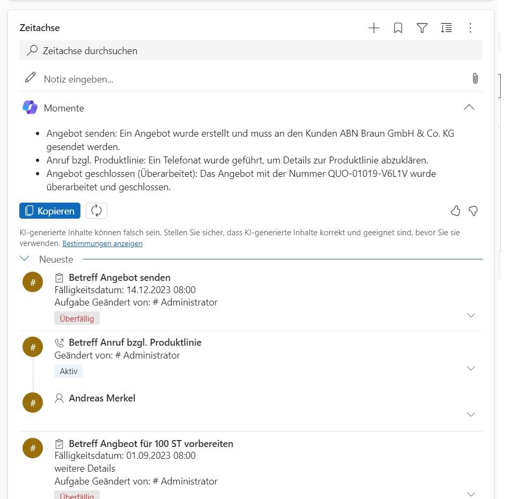
Task: Open the three-dot more commands menu
Action: [x=470, y=28]
